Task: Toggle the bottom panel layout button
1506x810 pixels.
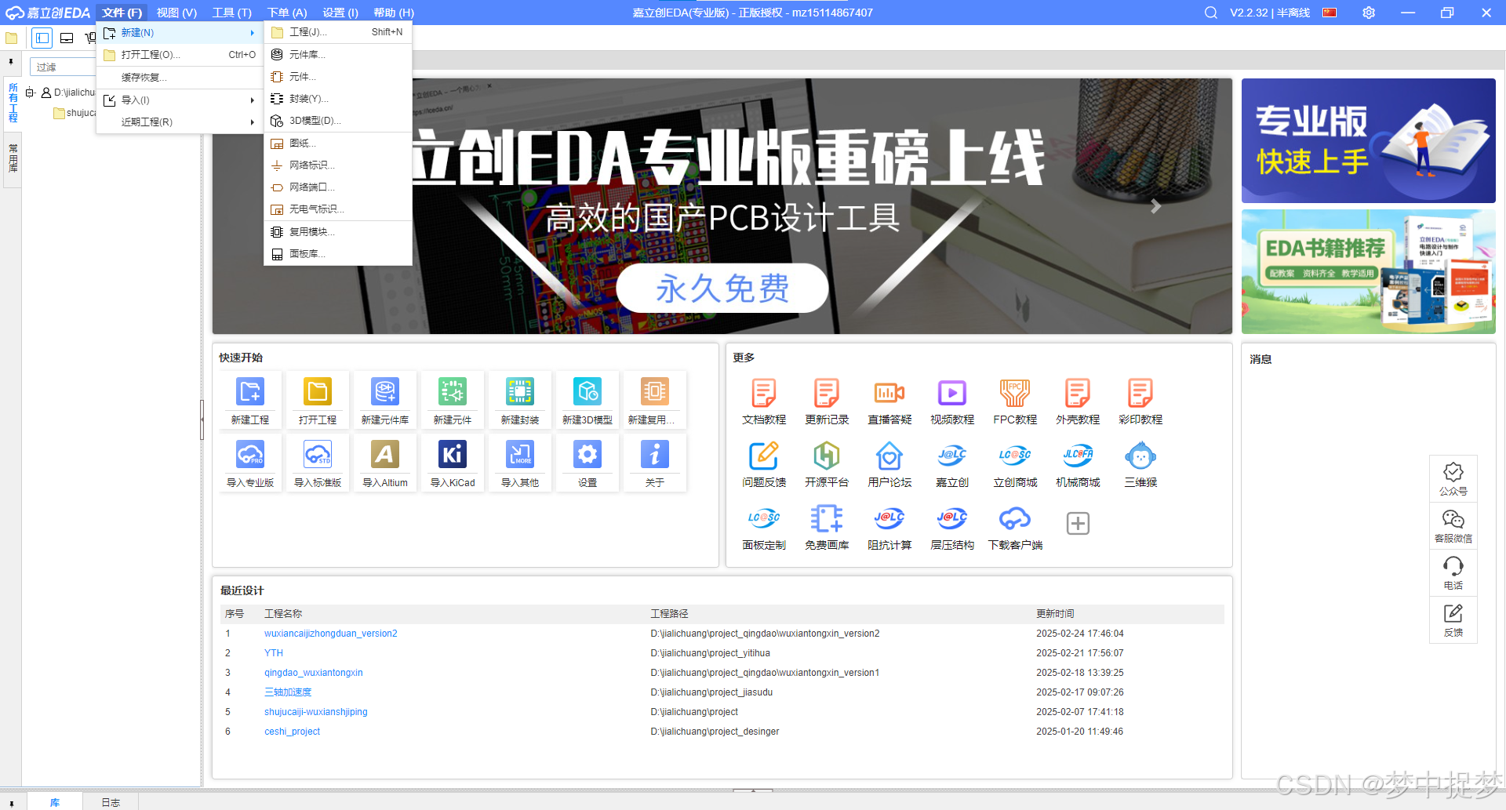Action: [x=67, y=38]
